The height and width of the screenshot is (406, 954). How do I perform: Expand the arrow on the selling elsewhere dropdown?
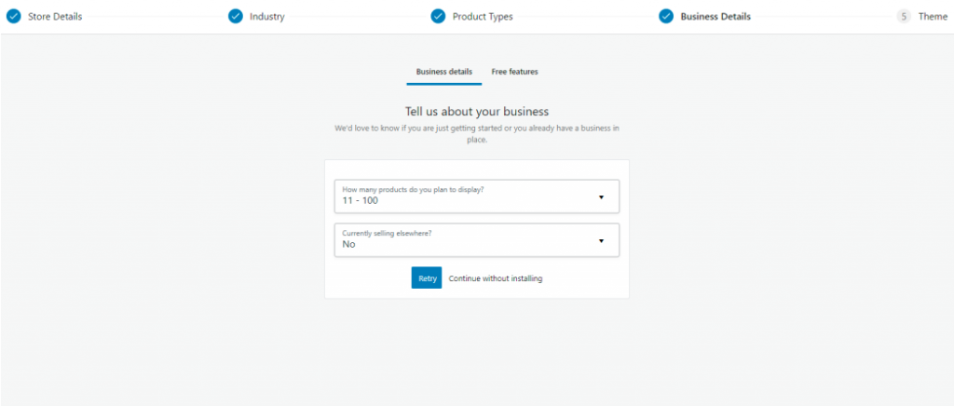point(601,240)
